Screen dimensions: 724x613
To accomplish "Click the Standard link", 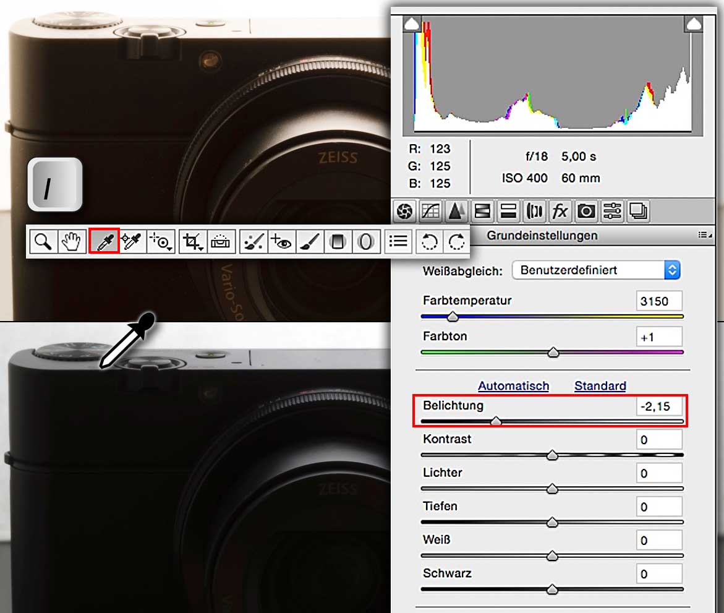I will [600, 386].
